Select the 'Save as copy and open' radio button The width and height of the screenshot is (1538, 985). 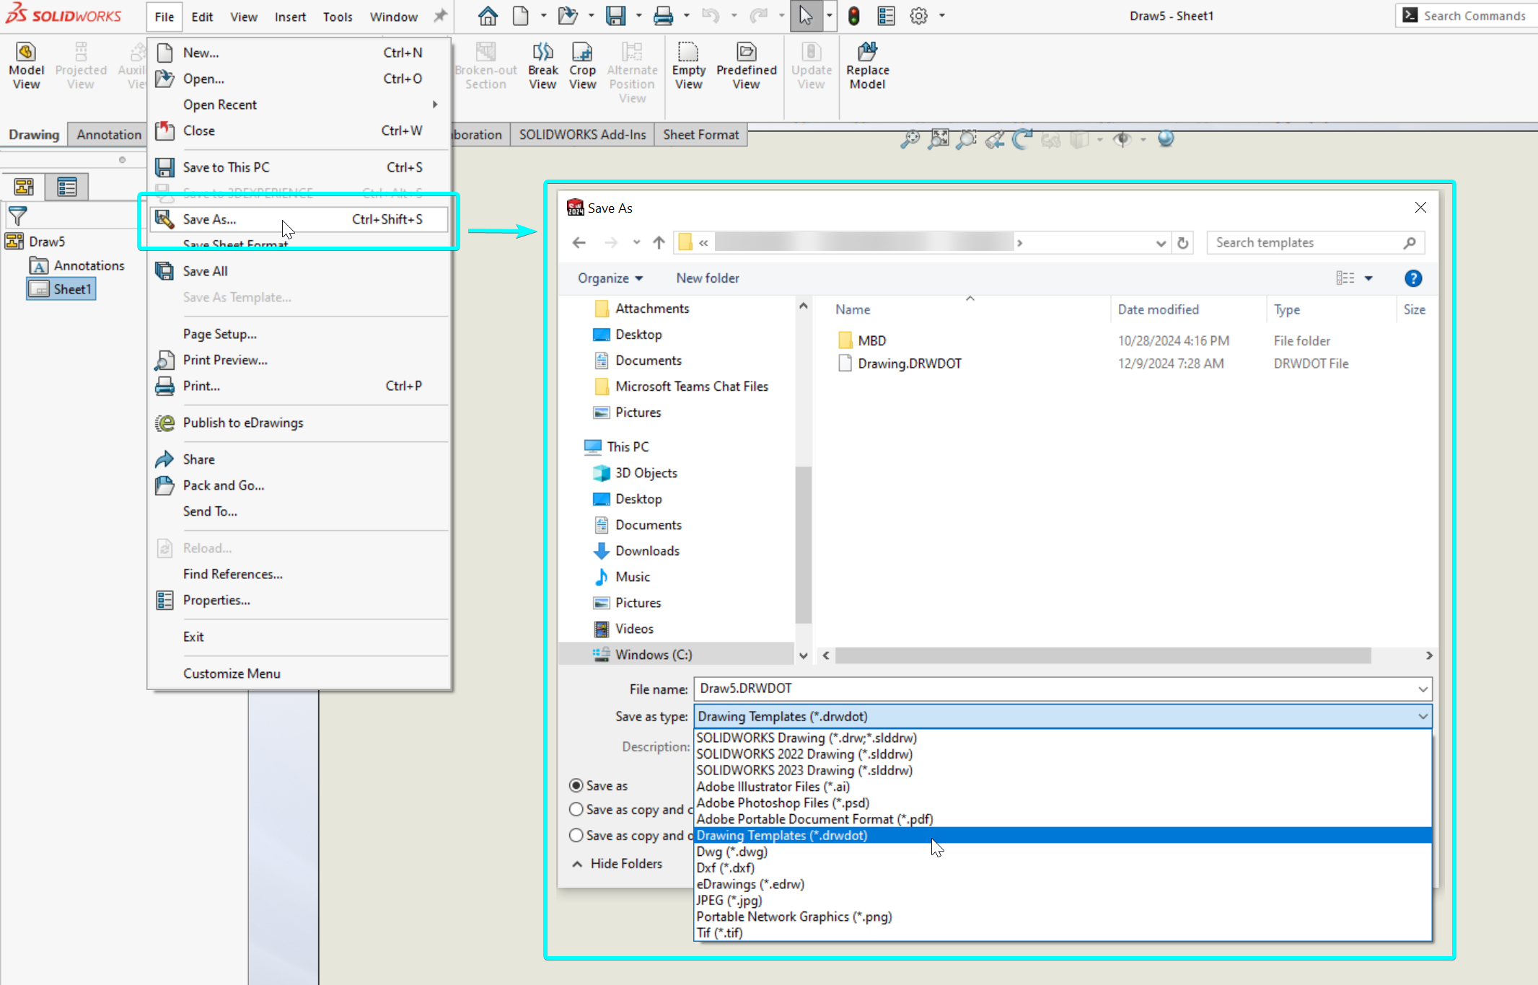(x=576, y=836)
